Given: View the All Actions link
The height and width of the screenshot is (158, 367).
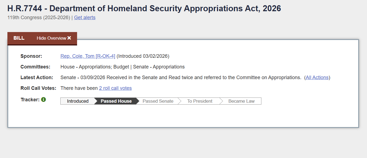Looking at the screenshot, I should tap(317, 77).
